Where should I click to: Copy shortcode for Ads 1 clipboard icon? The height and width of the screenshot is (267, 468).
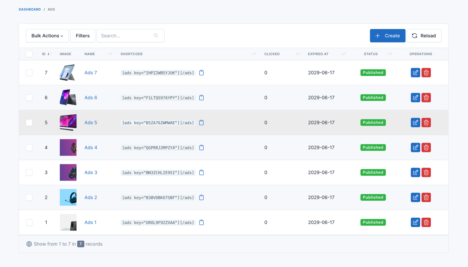click(x=201, y=222)
